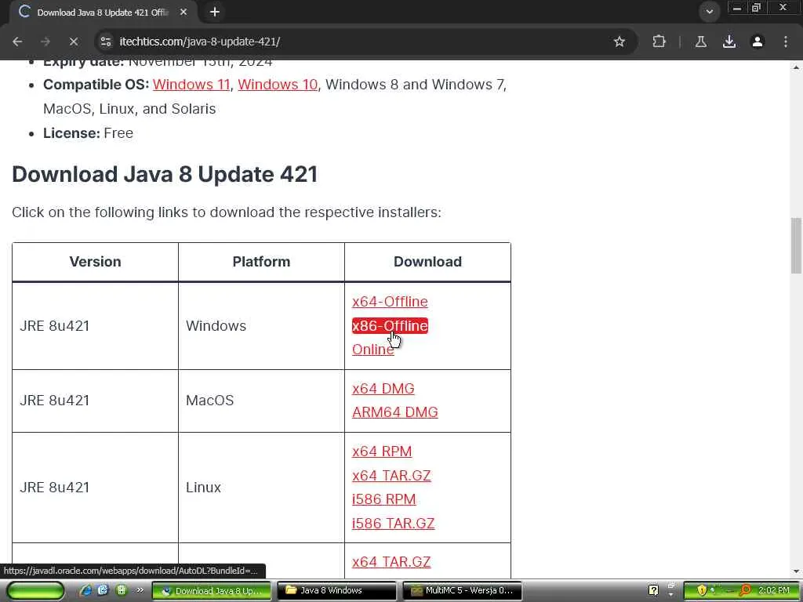Download the ARM64 DMG for MacOS
Screen dimensions: 803x602
(x=395, y=412)
